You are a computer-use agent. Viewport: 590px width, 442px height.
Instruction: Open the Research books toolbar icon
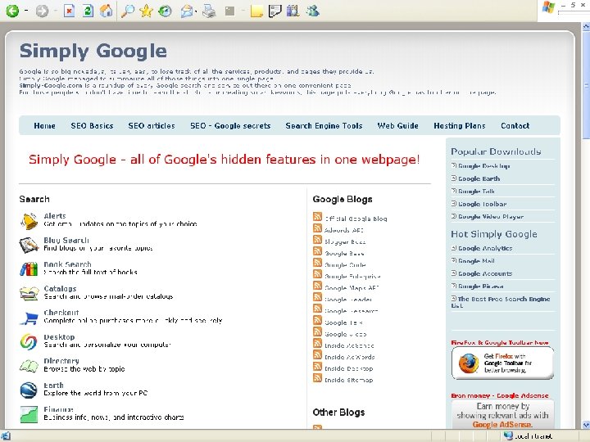coord(293,11)
